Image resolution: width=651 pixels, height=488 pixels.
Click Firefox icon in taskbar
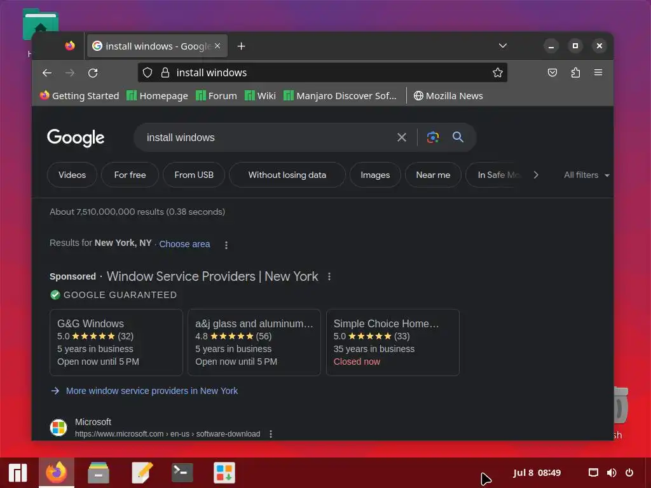click(x=57, y=473)
